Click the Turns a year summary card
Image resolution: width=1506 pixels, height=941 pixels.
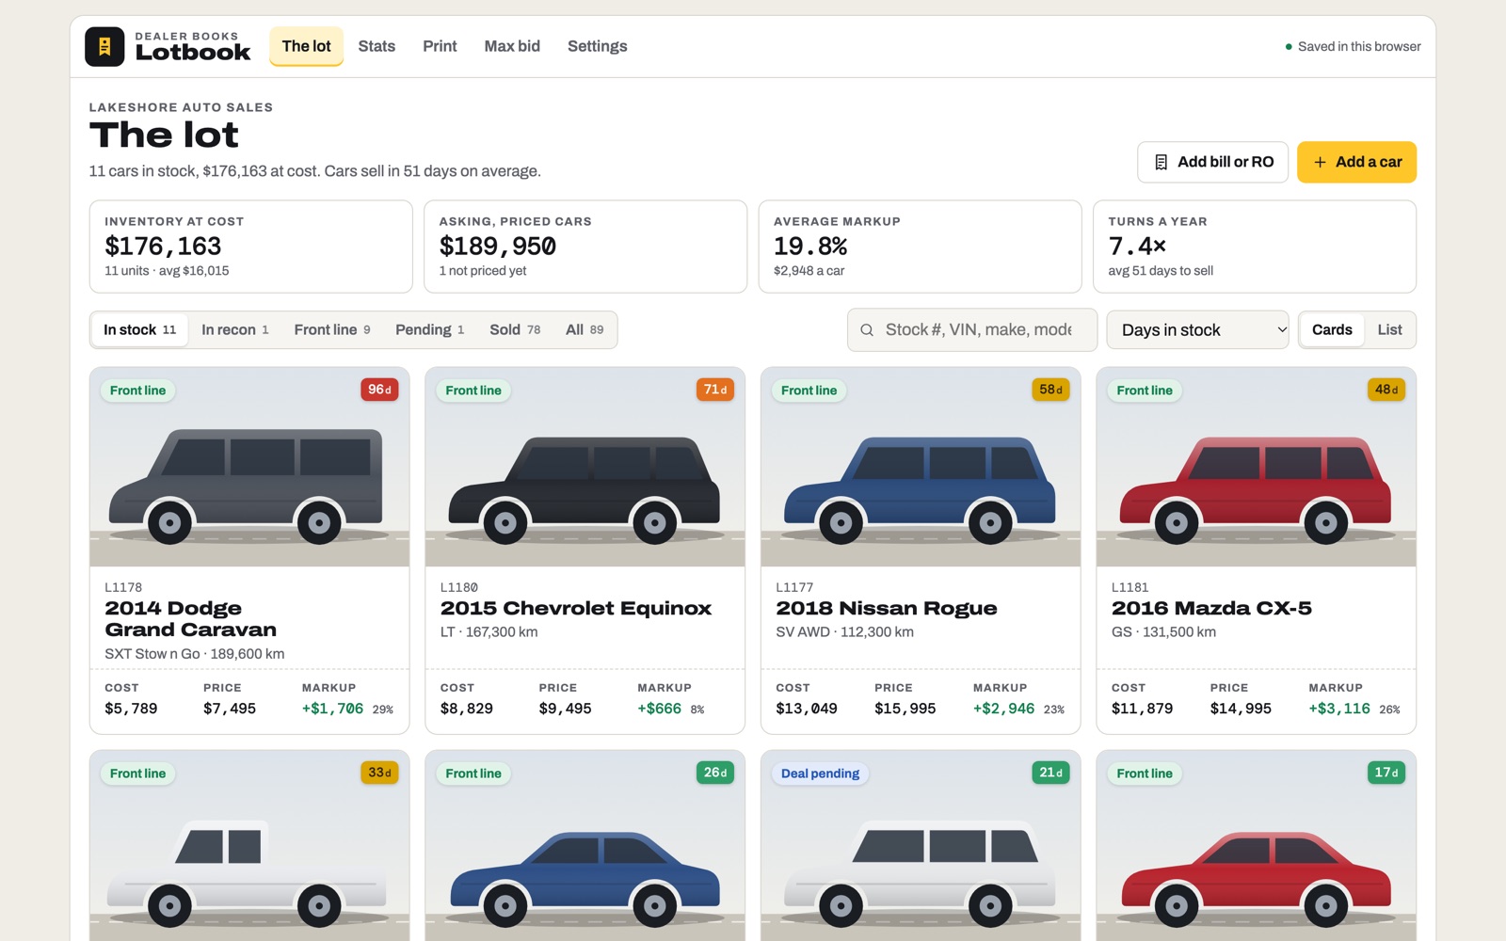[x=1255, y=247]
